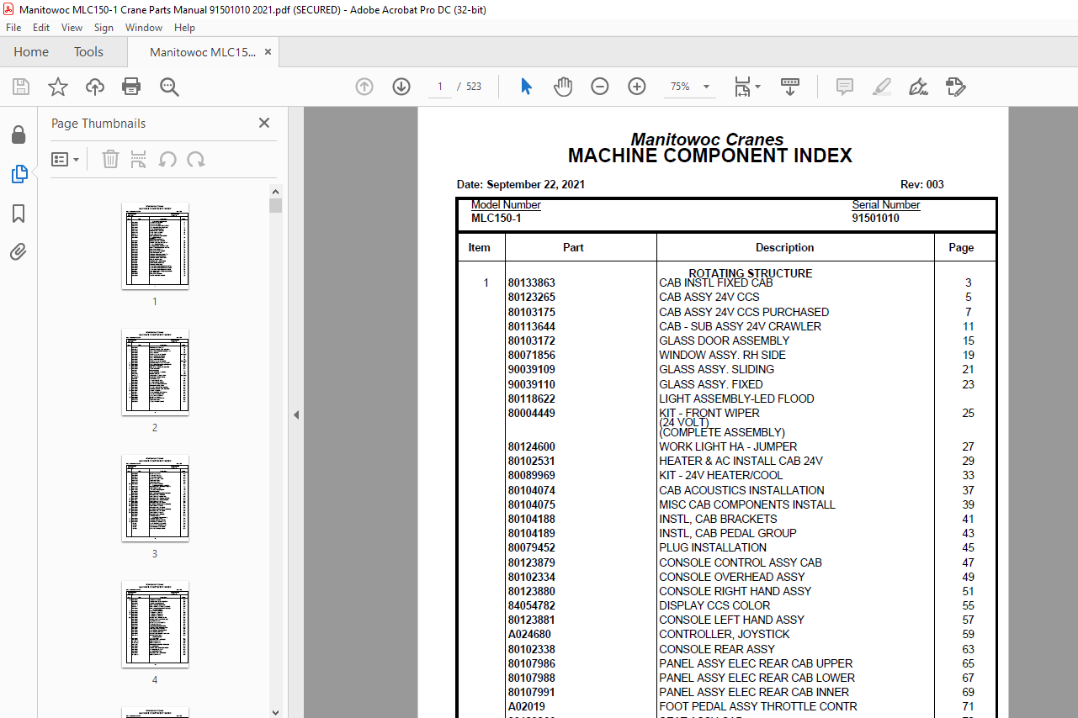Click the Save file icon
The width and height of the screenshot is (1078, 718).
coord(21,87)
